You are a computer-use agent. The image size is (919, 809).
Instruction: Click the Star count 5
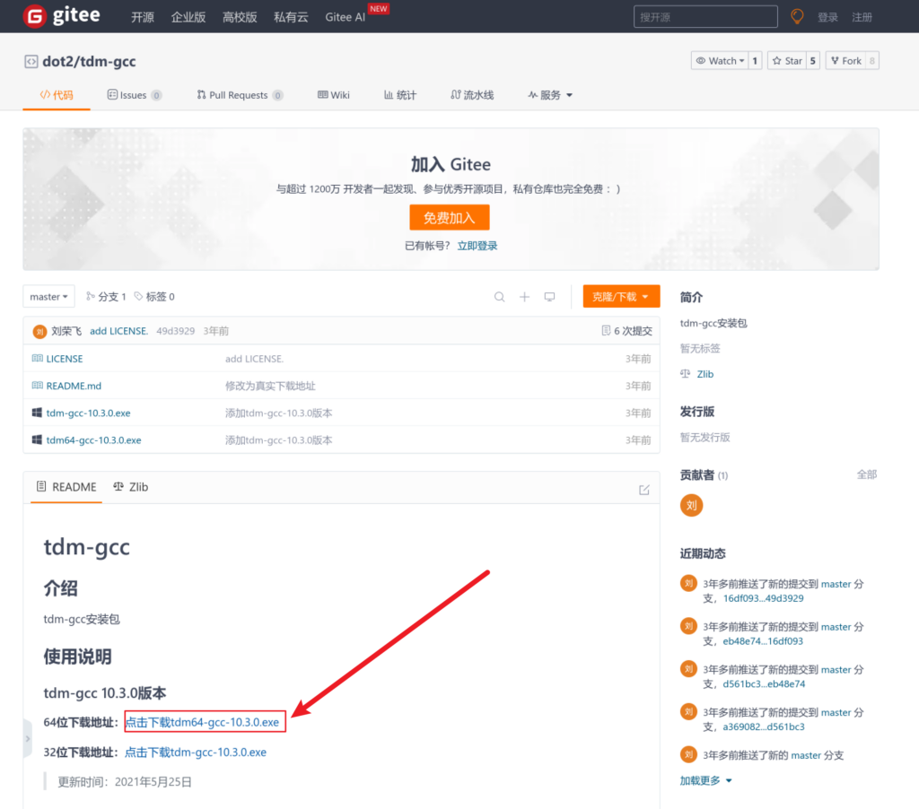point(812,60)
